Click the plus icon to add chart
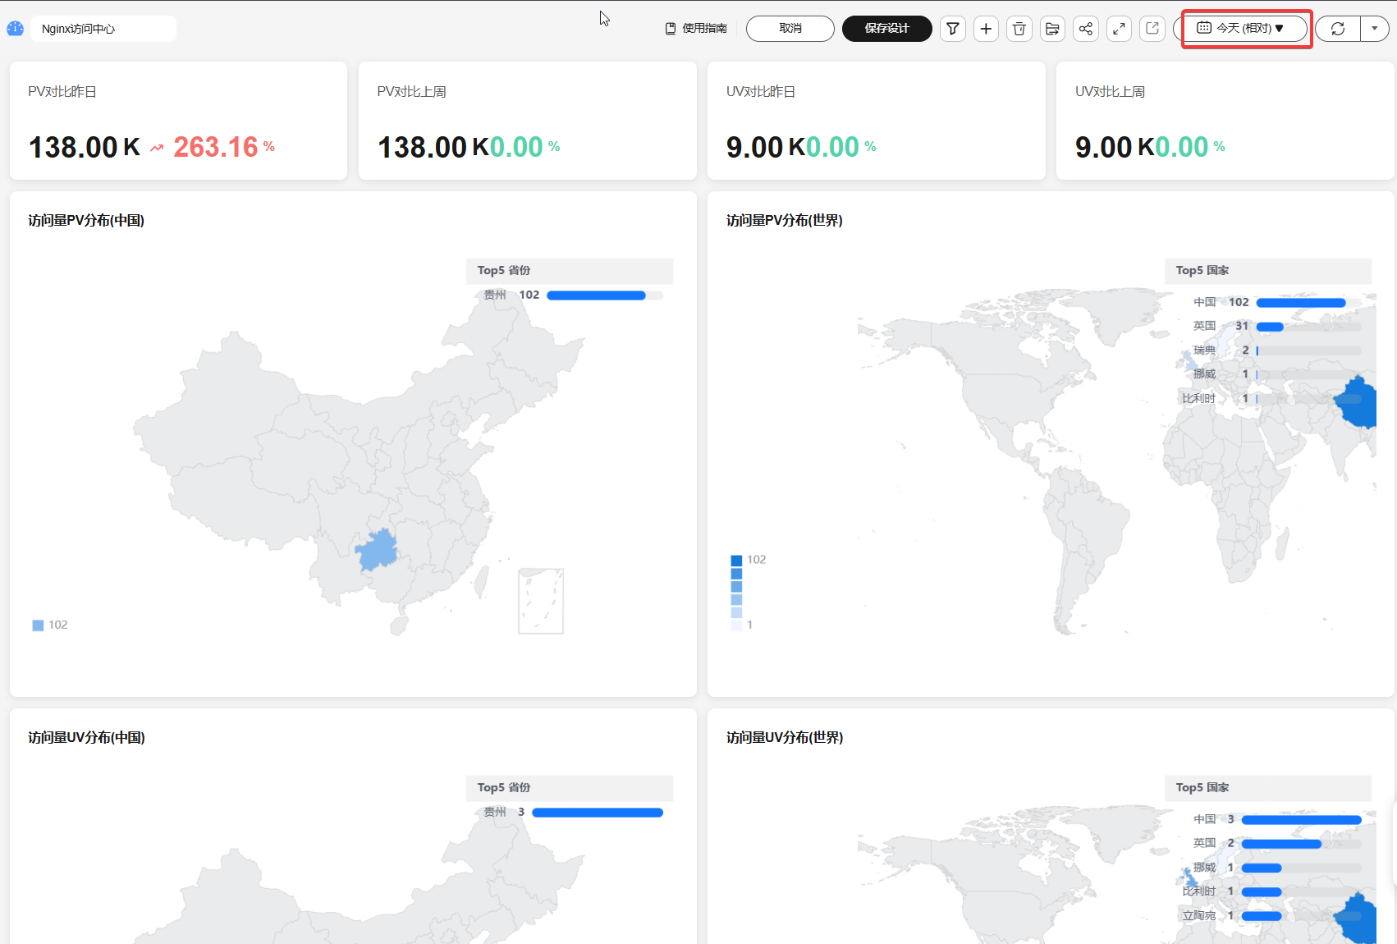 [986, 29]
